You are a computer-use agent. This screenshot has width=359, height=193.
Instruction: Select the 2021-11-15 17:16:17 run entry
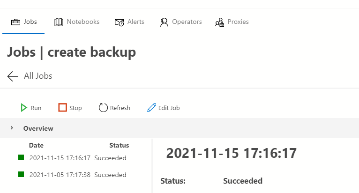click(60, 158)
